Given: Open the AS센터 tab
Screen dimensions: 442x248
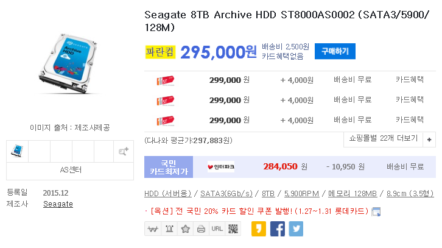Looking at the screenshot, I should pos(70,171).
